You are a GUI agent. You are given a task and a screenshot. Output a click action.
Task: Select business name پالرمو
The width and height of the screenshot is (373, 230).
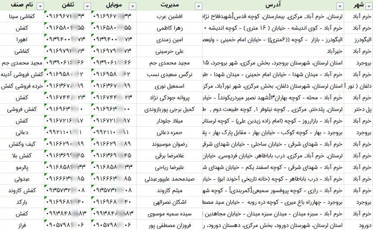pyautogui.click(x=22, y=167)
